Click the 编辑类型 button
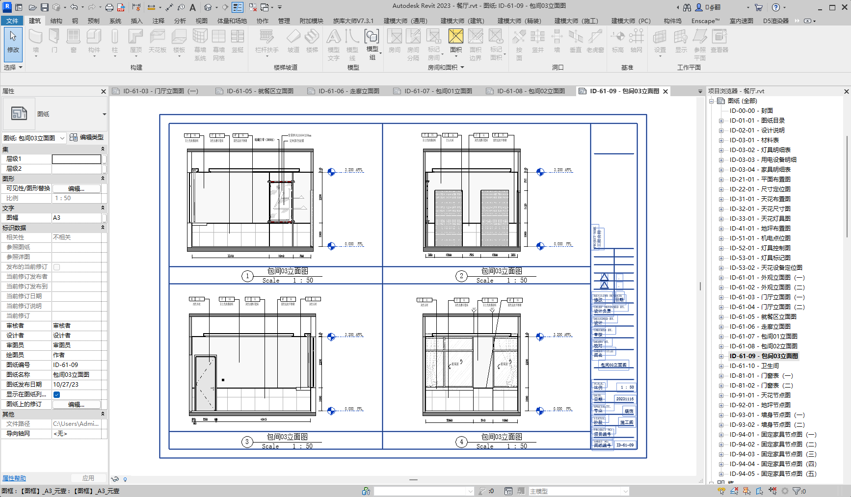Image resolution: width=851 pixels, height=497 pixels. (x=87, y=137)
